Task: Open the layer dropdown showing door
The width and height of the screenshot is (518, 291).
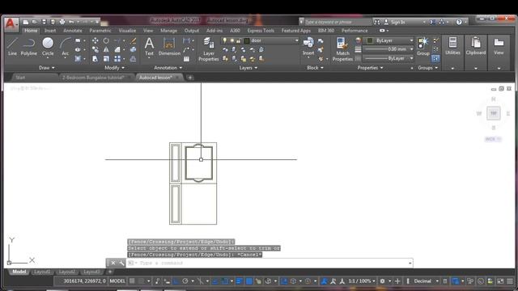Action: click(x=260, y=40)
